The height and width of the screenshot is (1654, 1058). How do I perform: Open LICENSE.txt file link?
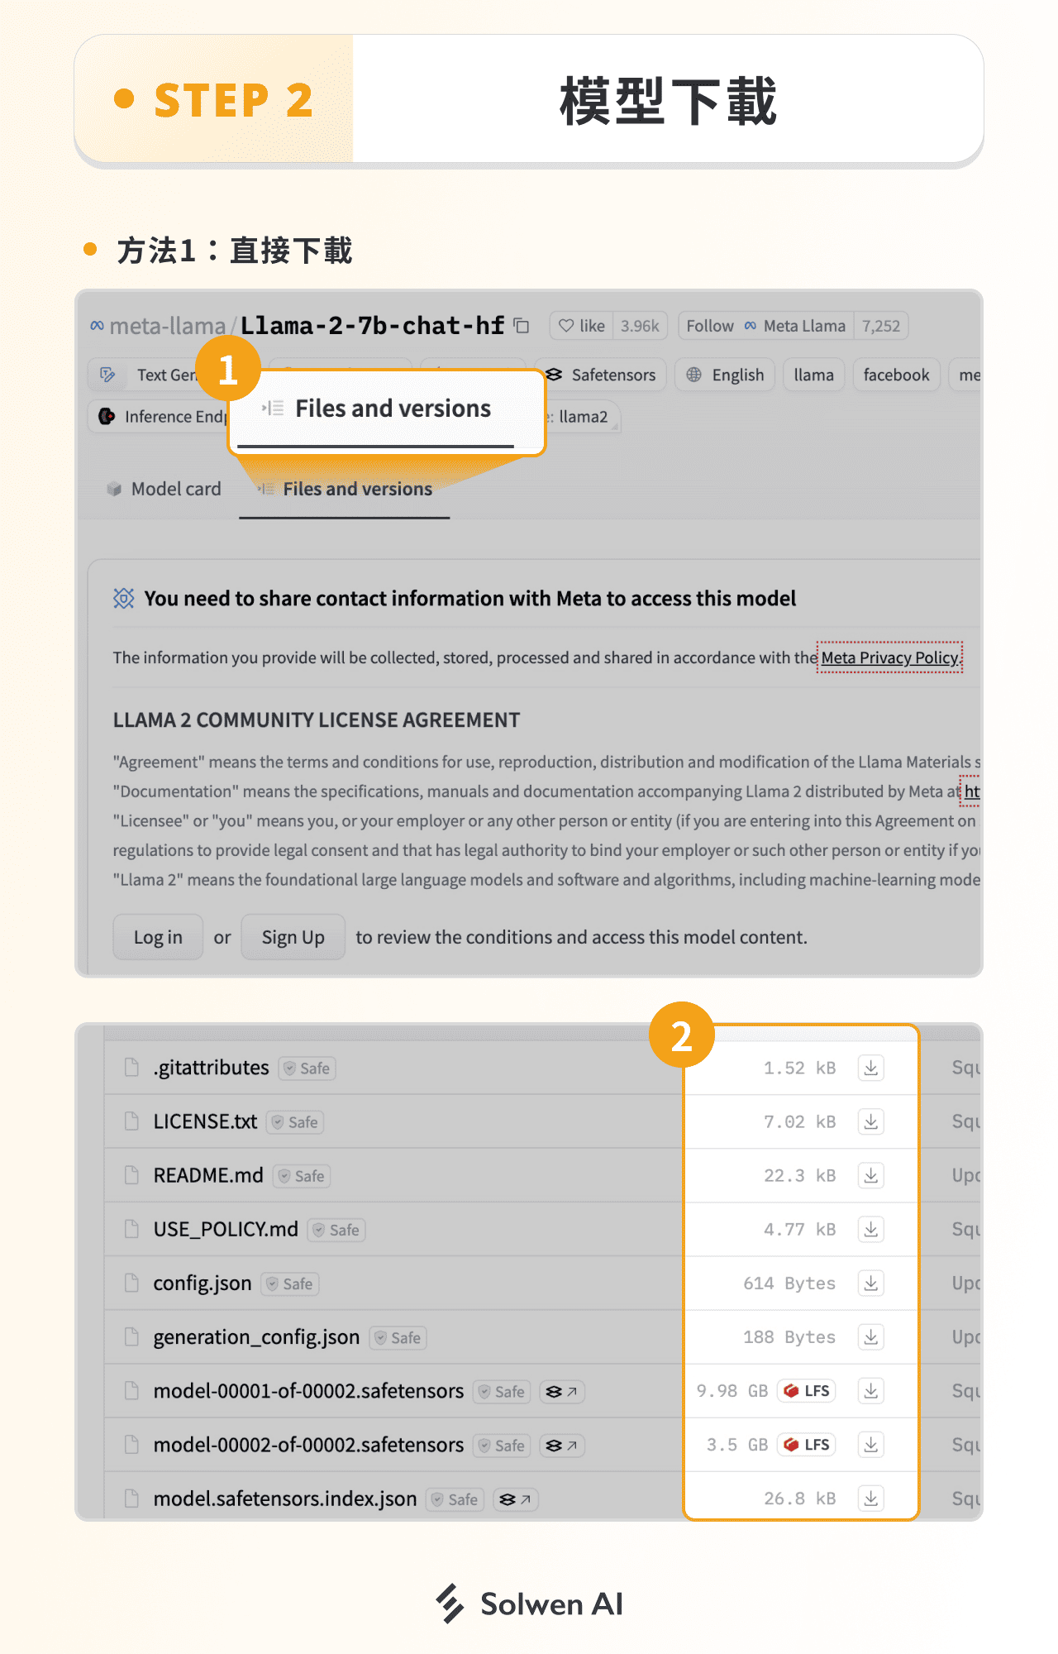pyautogui.click(x=205, y=1121)
